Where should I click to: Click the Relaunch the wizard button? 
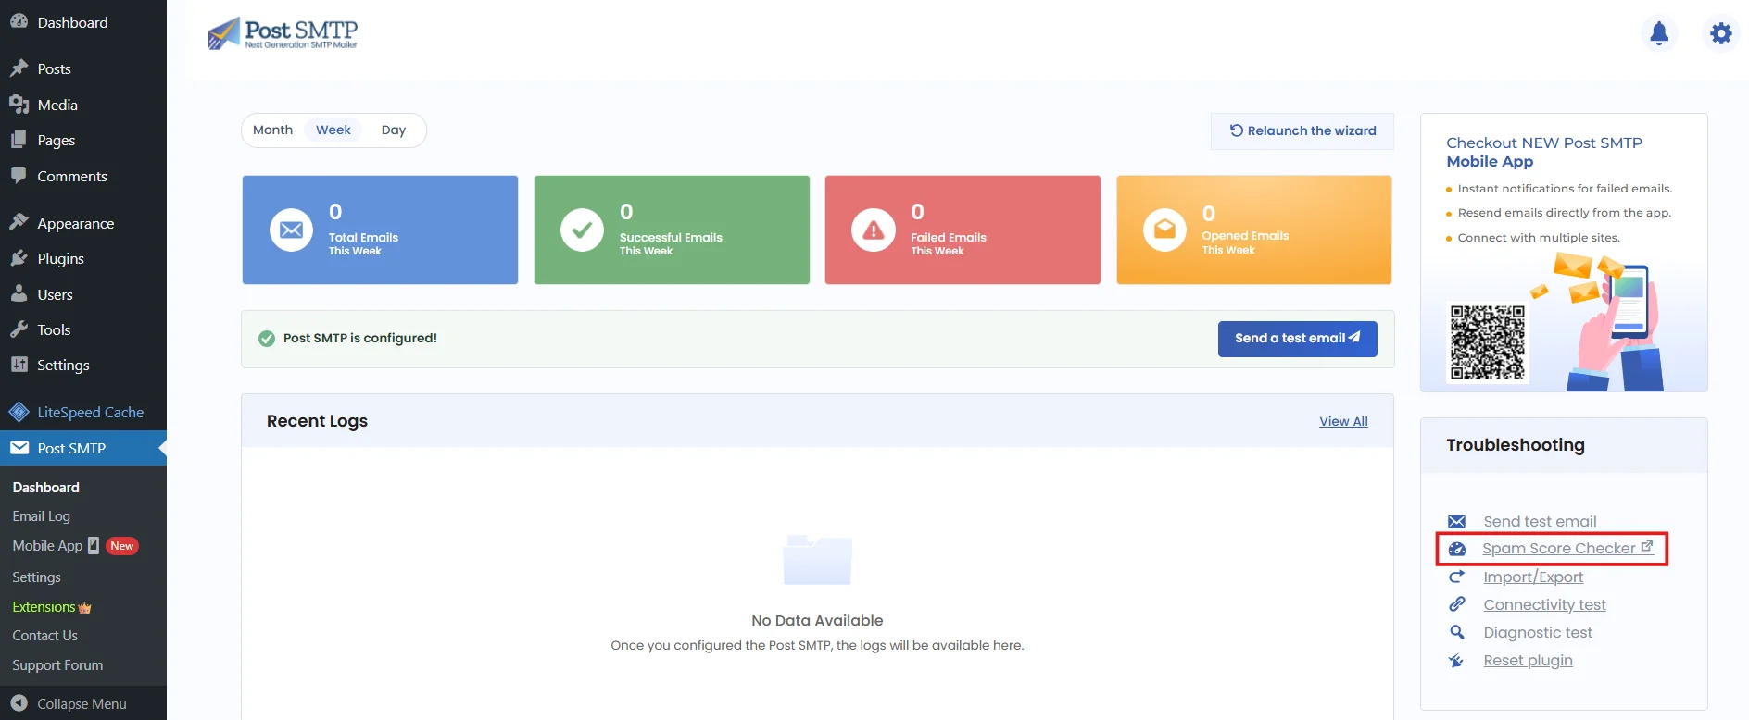tap(1302, 130)
